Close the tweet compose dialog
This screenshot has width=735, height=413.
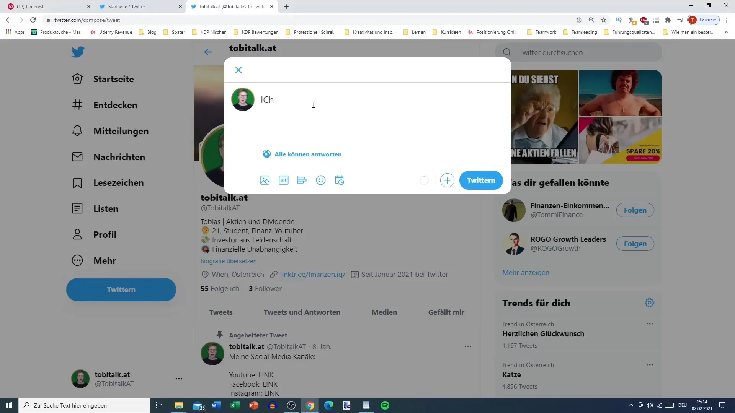[x=238, y=70]
